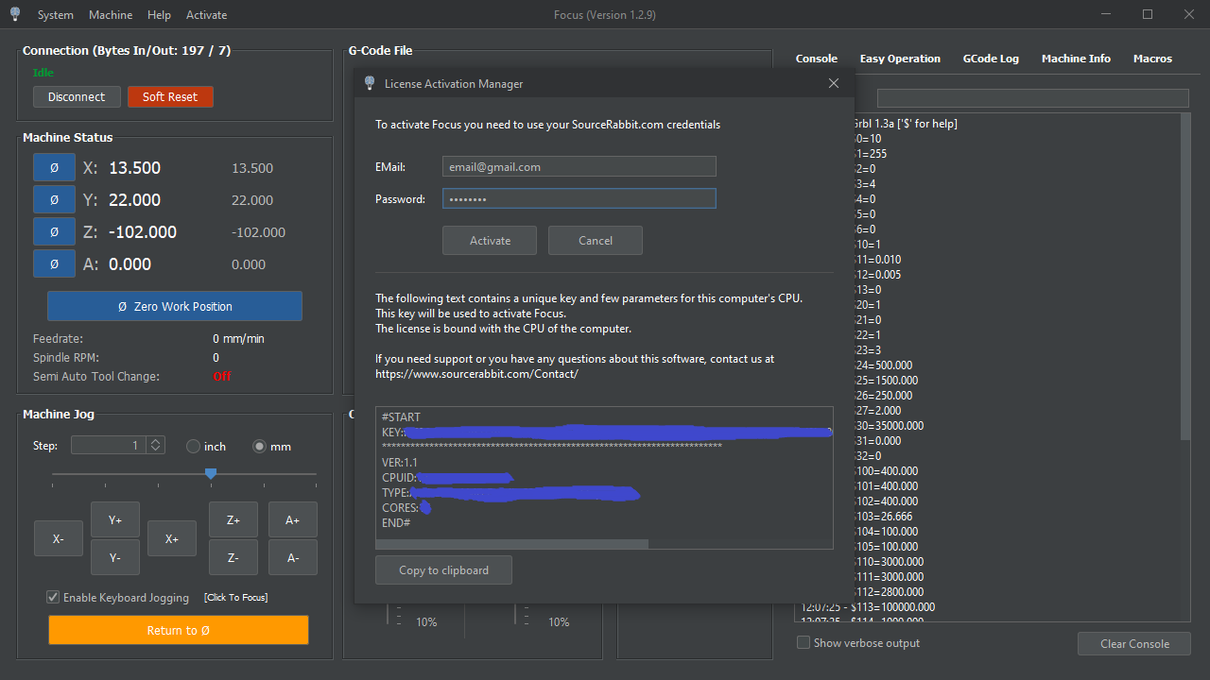1210x680 pixels.
Task: Click the Step value stepper arrows
Action: [x=156, y=445]
